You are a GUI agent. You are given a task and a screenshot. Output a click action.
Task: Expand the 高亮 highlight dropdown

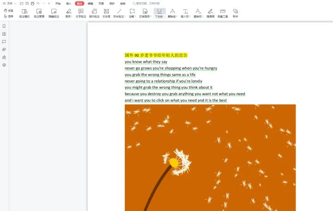pyautogui.click(x=72, y=17)
